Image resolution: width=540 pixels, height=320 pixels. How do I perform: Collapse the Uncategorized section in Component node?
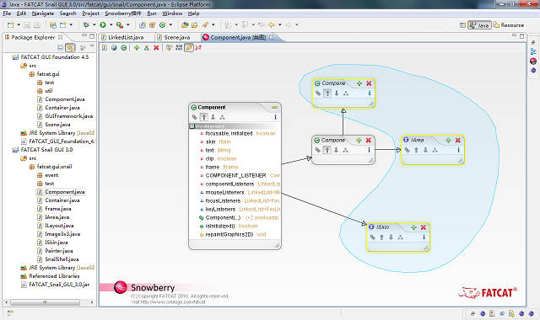pos(192,126)
